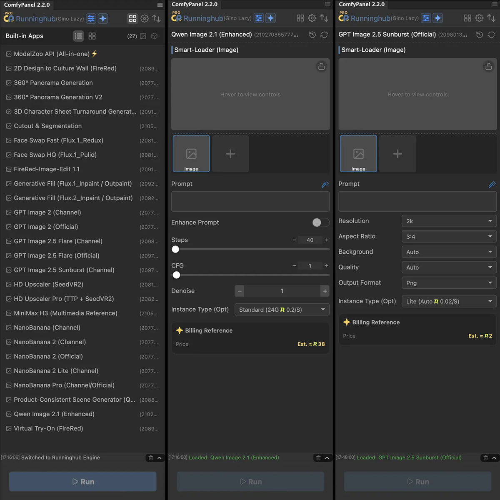Open apps grid icon in Qwen panel header
Image resolution: width=500 pixels, height=500 pixels.
click(300, 18)
